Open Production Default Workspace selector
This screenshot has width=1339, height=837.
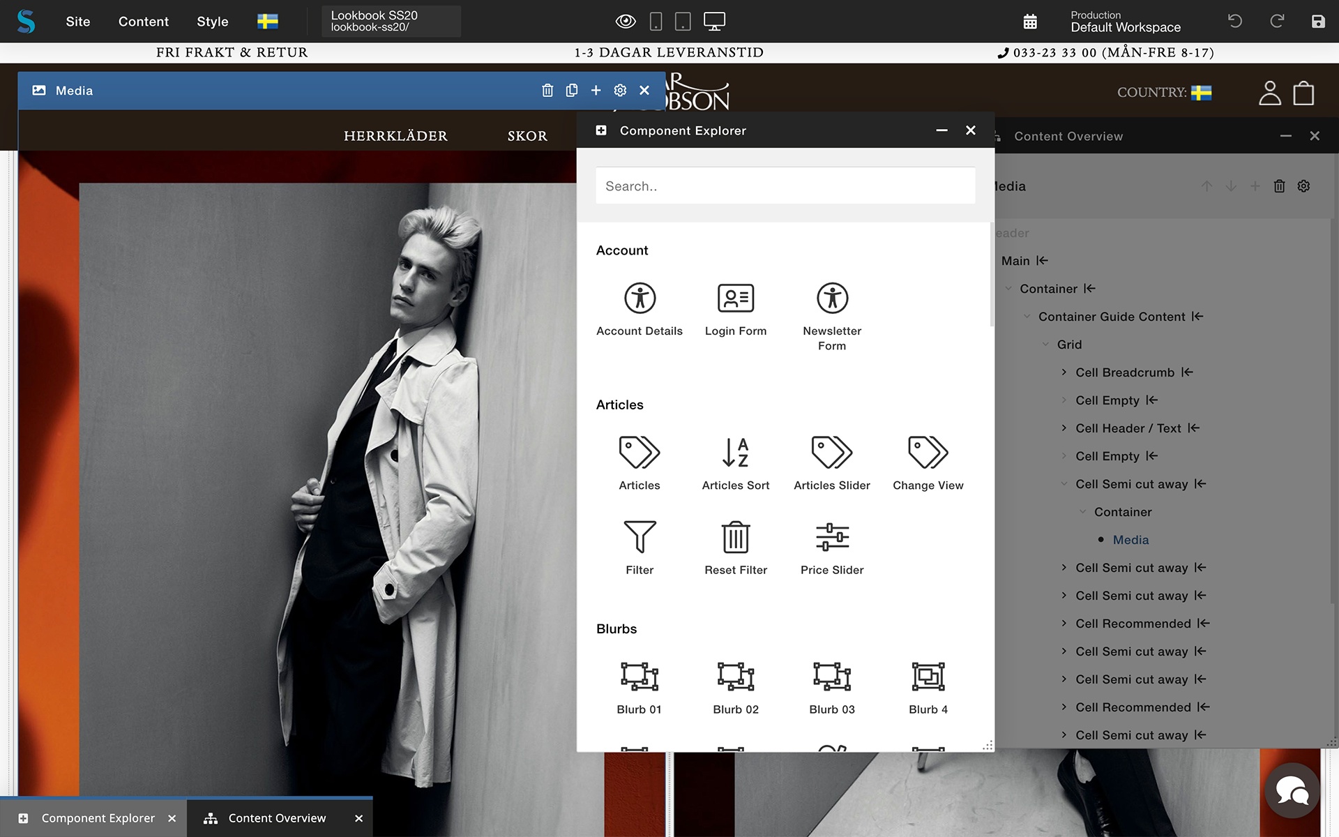pos(1126,22)
